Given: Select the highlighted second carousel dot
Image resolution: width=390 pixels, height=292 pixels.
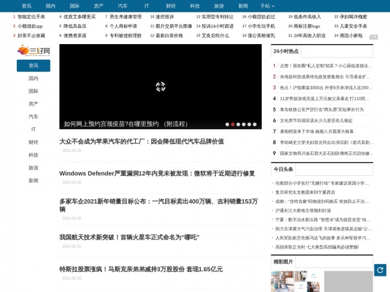Looking at the screenshot, I should tap(233, 125).
